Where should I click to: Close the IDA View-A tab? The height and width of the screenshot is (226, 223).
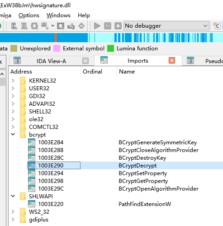tap(85, 61)
